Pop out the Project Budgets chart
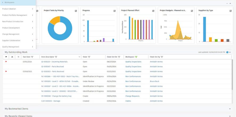 coord(192,11)
